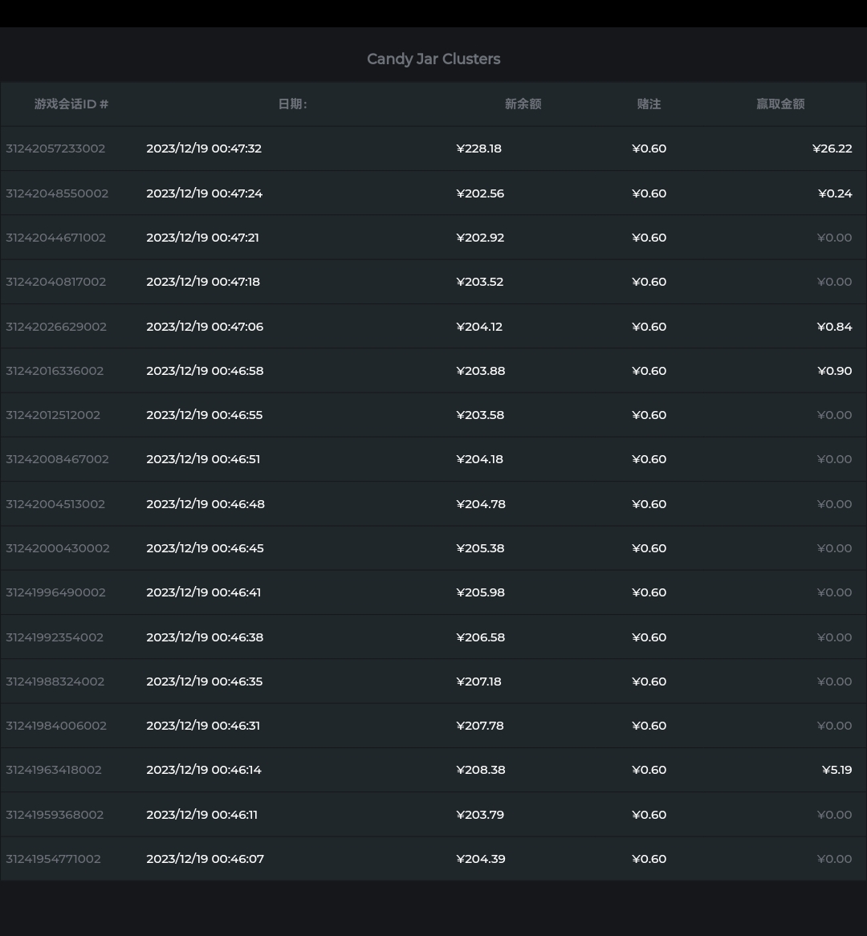This screenshot has height=936, width=867.
Task: Select the date 2023/12/19 00:47:24
Action: (204, 193)
